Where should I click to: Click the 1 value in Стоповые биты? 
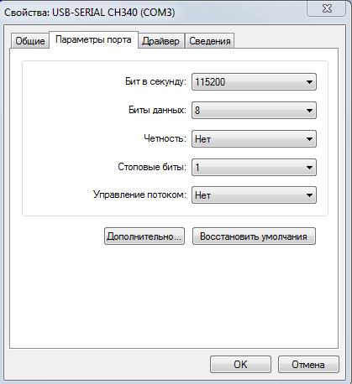click(197, 168)
